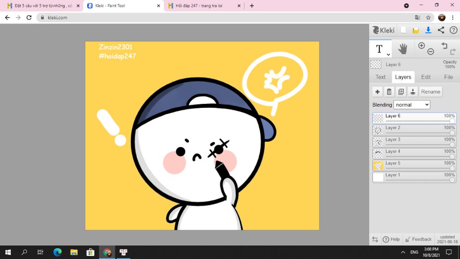Adjust the Layer 1 opacity slider
The height and width of the screenshot is (259, 460).
(420, 179)
